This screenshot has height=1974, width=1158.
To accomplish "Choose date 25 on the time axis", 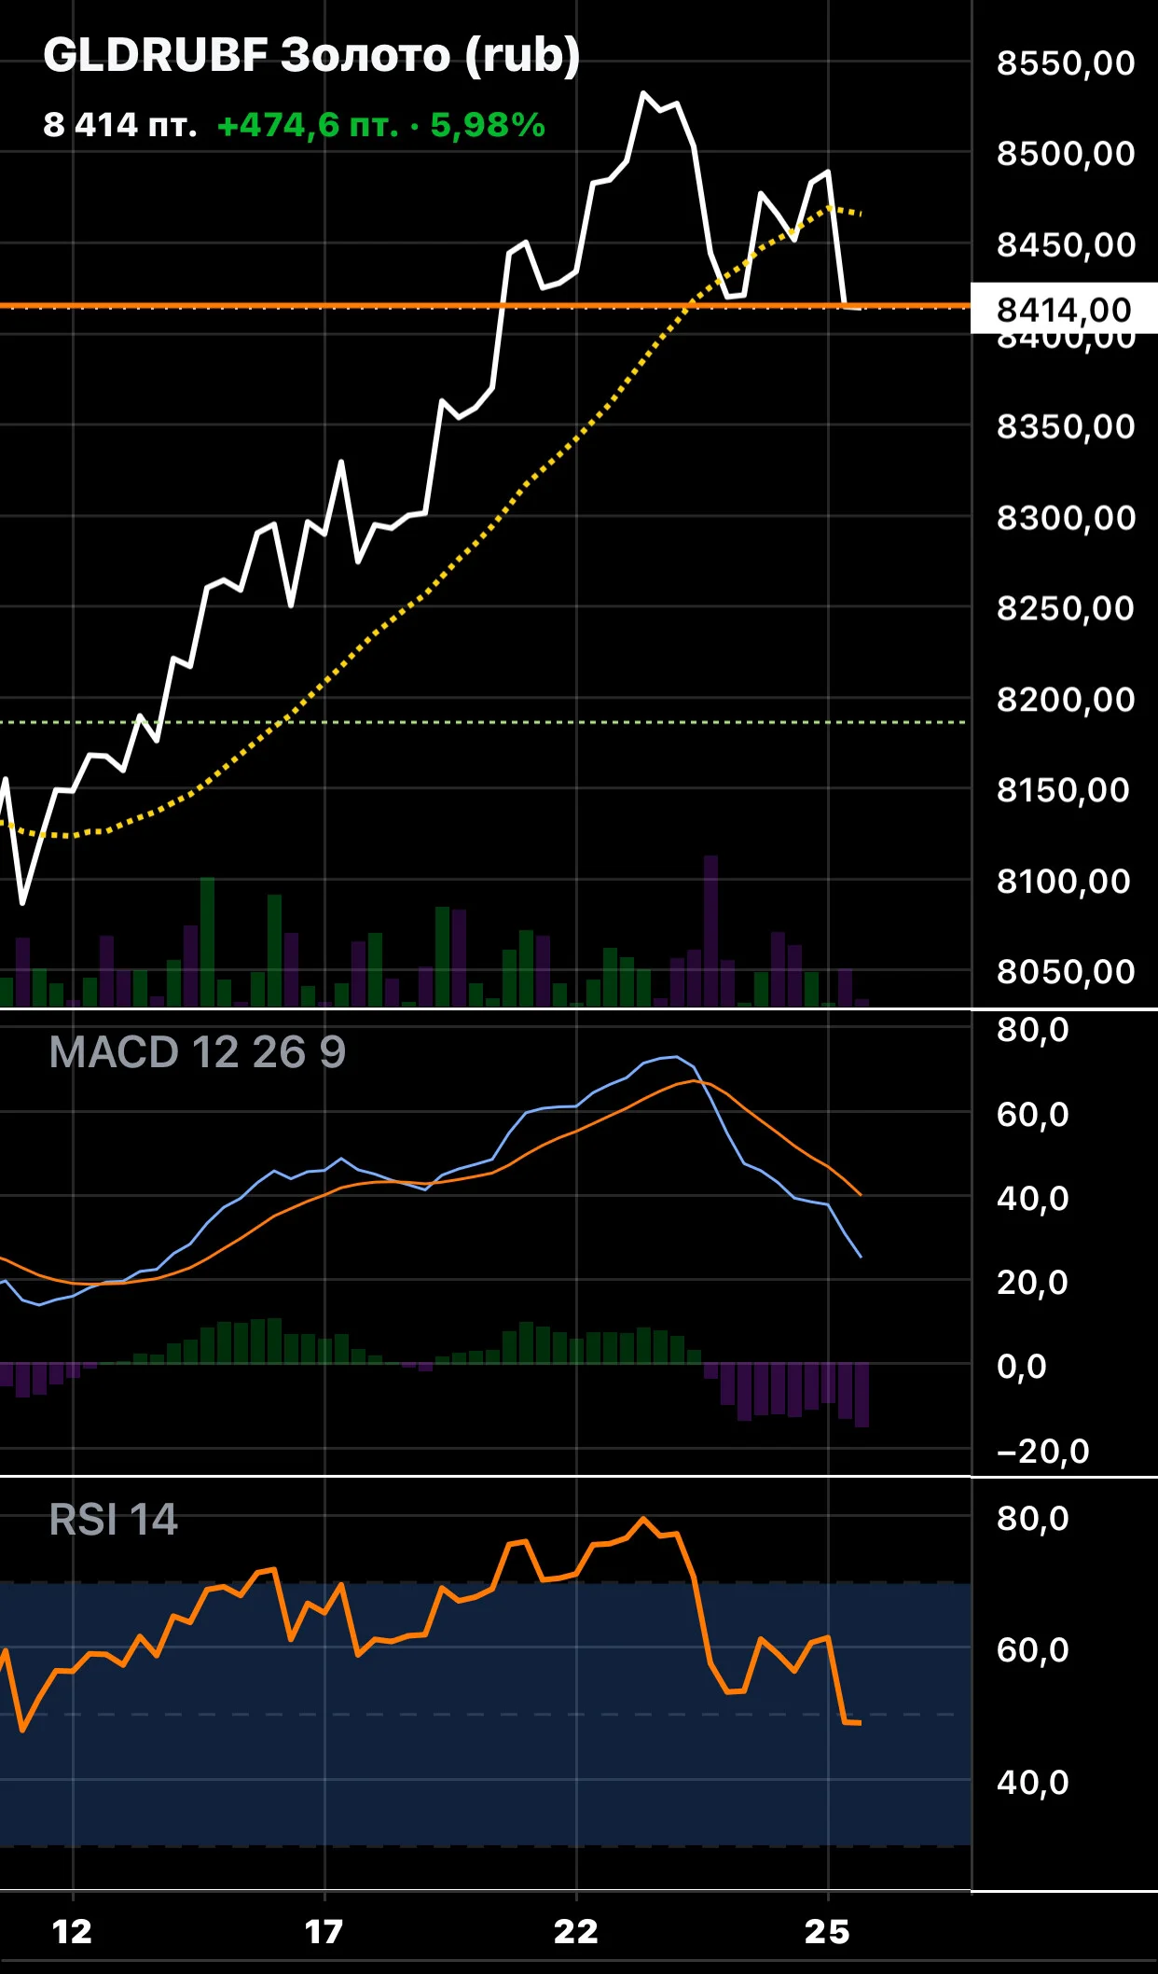I will (x=828, y=1931).
